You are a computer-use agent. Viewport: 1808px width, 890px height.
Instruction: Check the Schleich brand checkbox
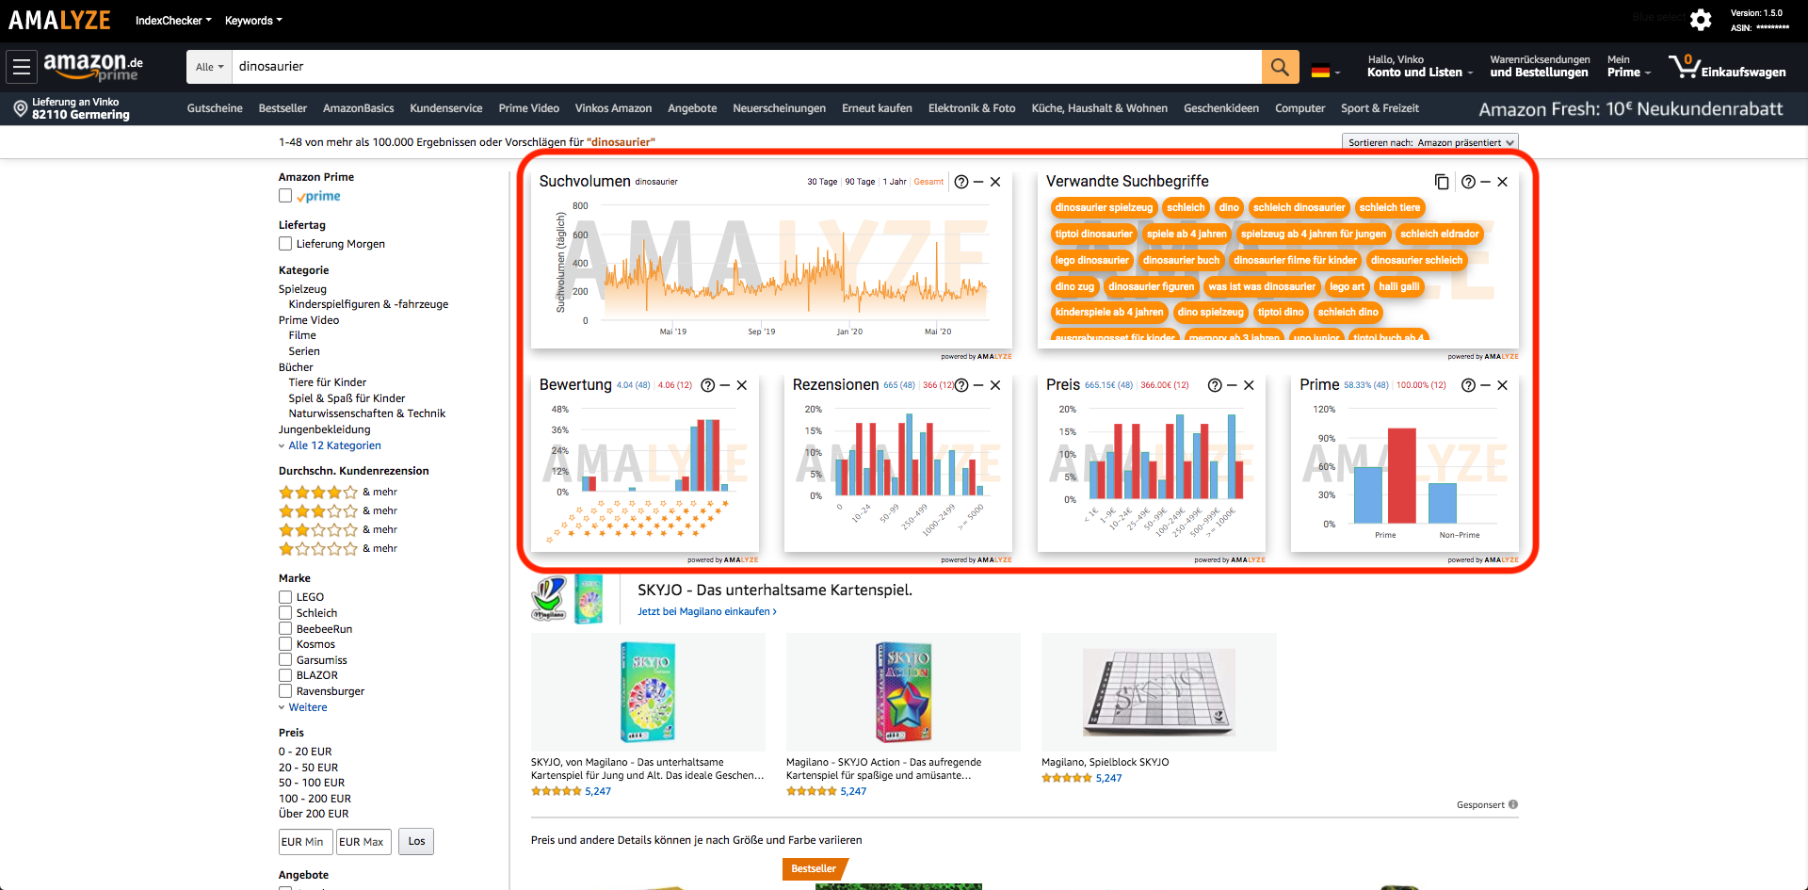pyautogui.click(x=285, y=613)
